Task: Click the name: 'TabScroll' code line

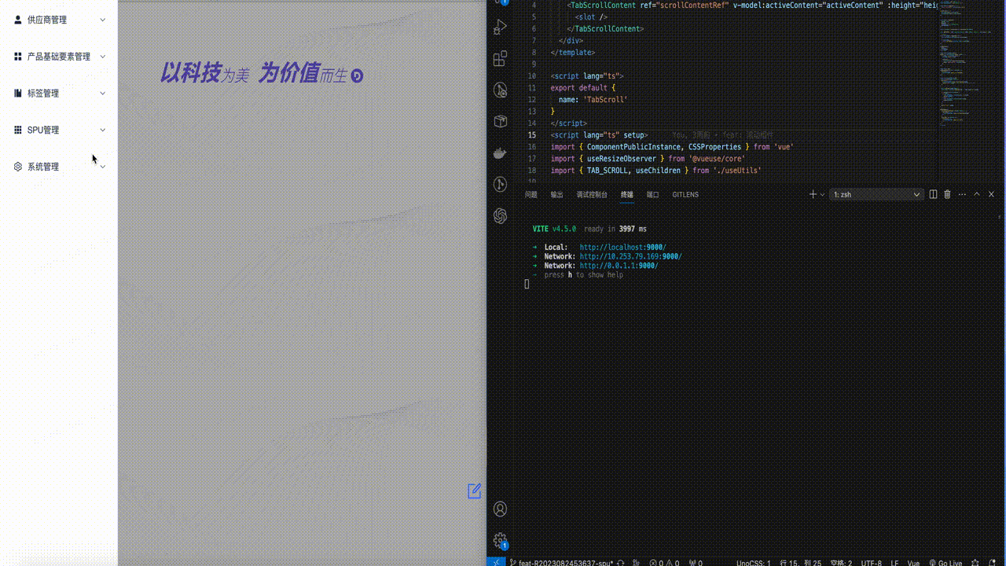Action: click(x=593, y=100)
